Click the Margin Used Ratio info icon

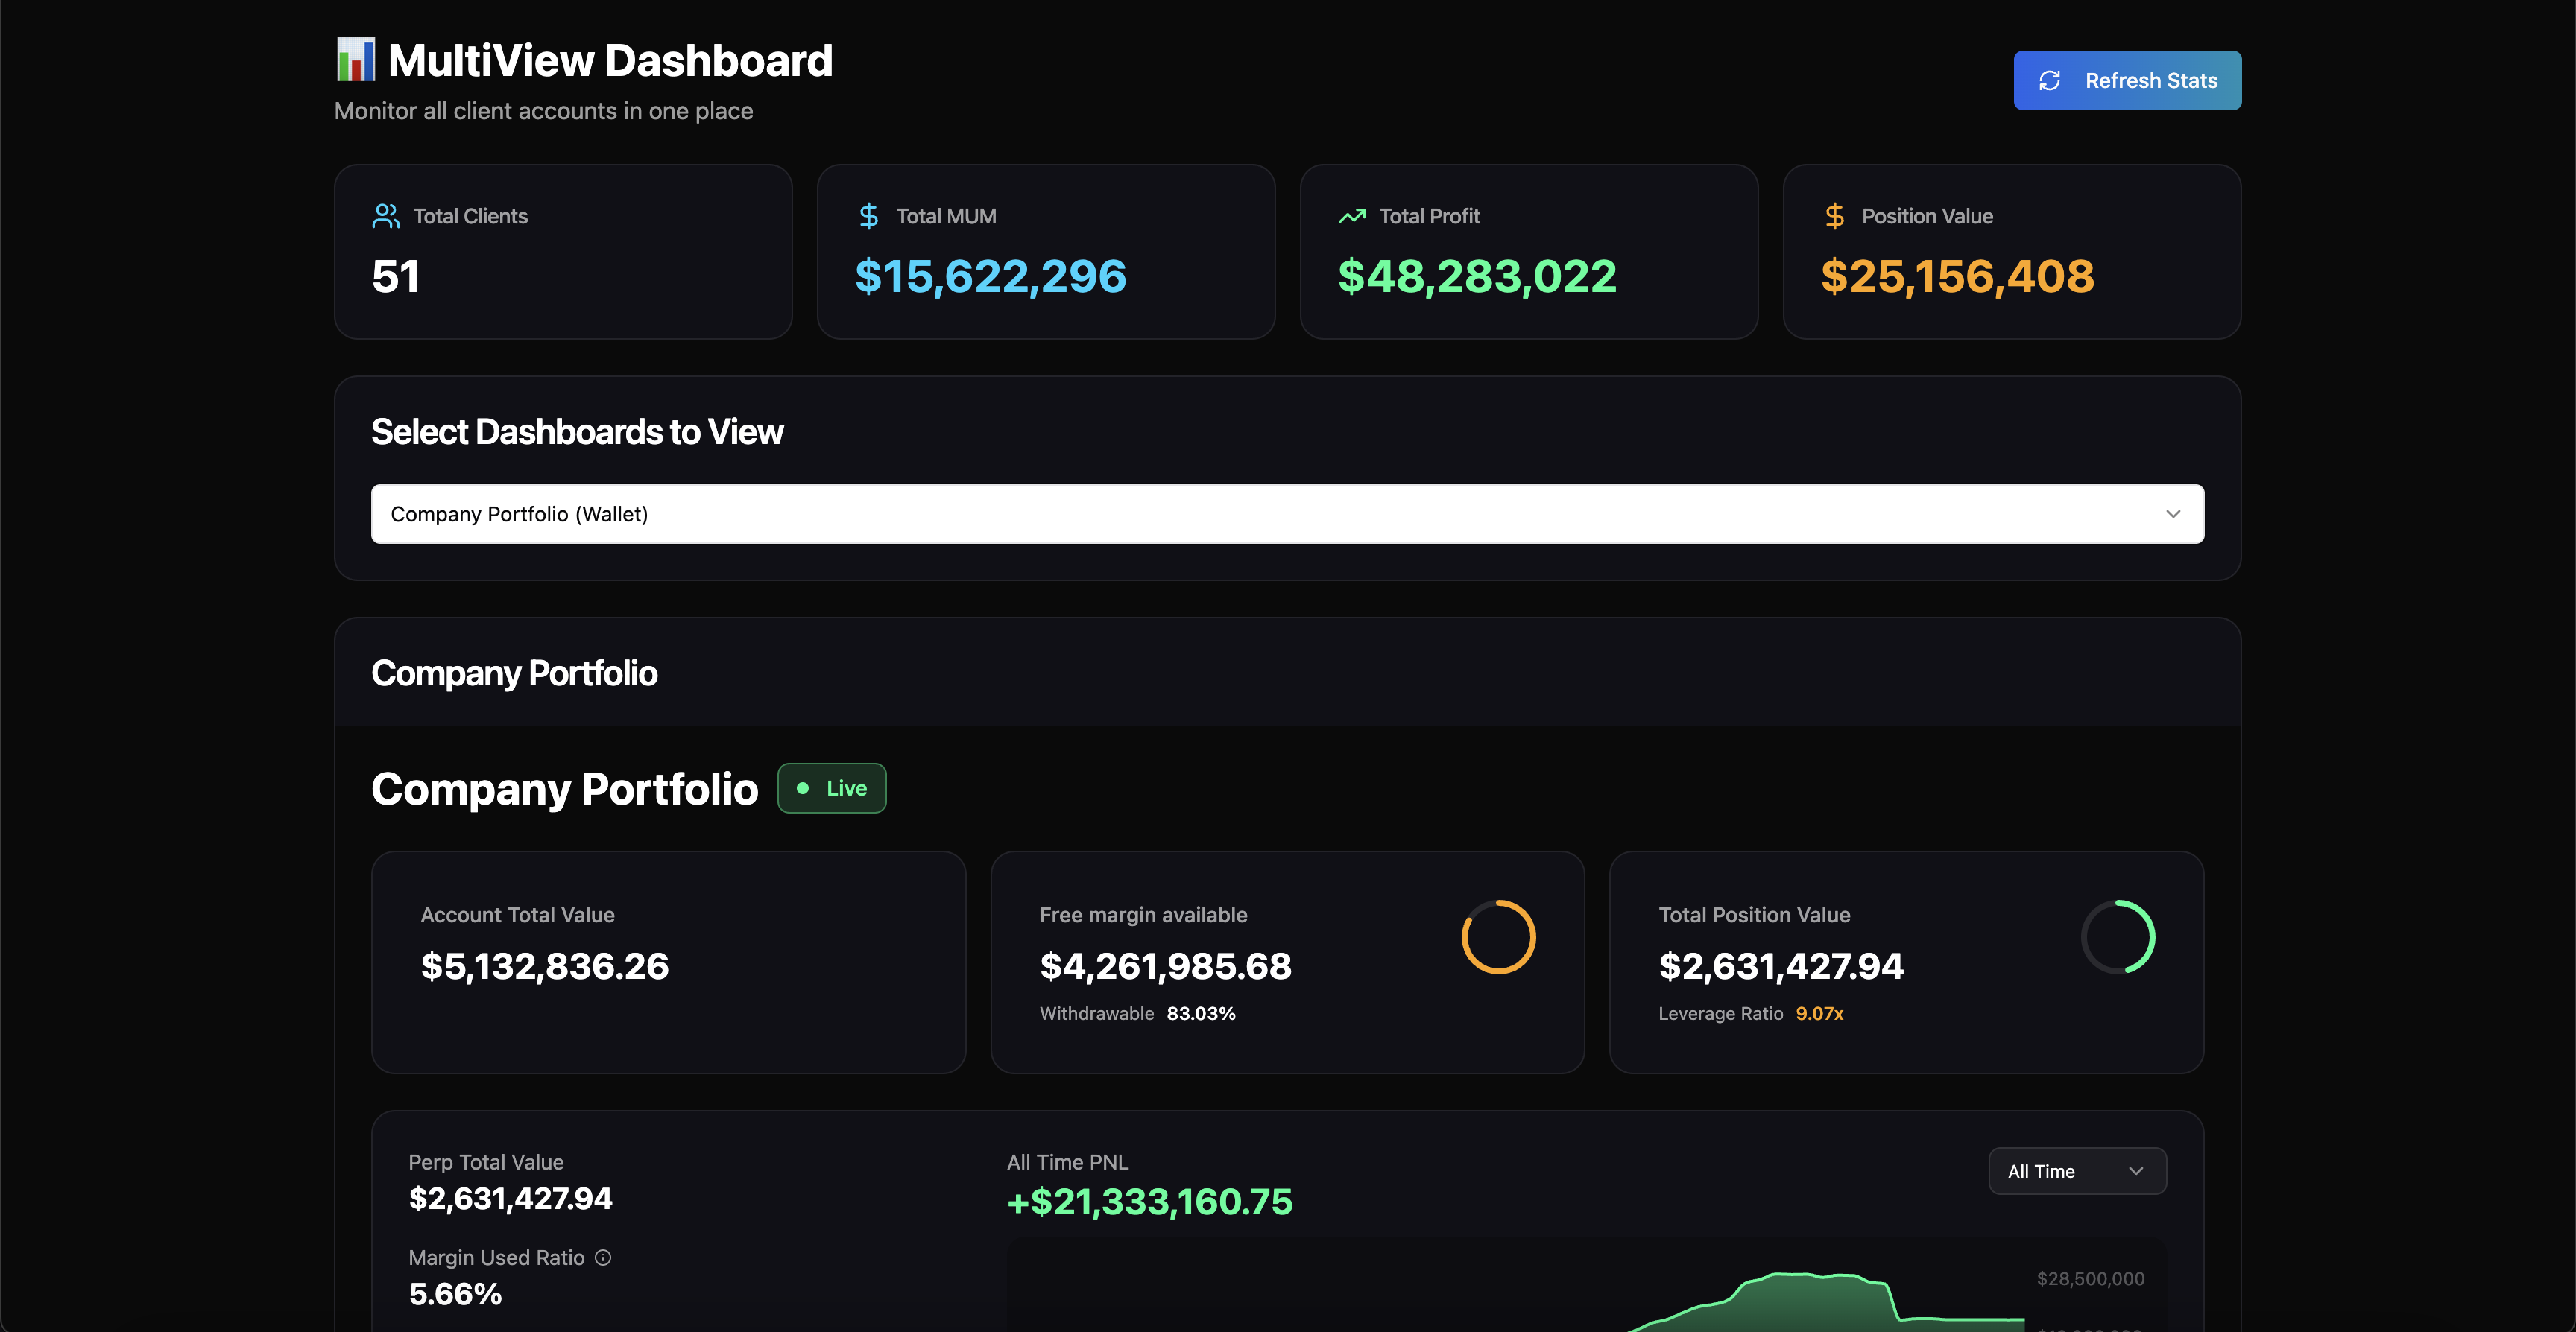603,1257
